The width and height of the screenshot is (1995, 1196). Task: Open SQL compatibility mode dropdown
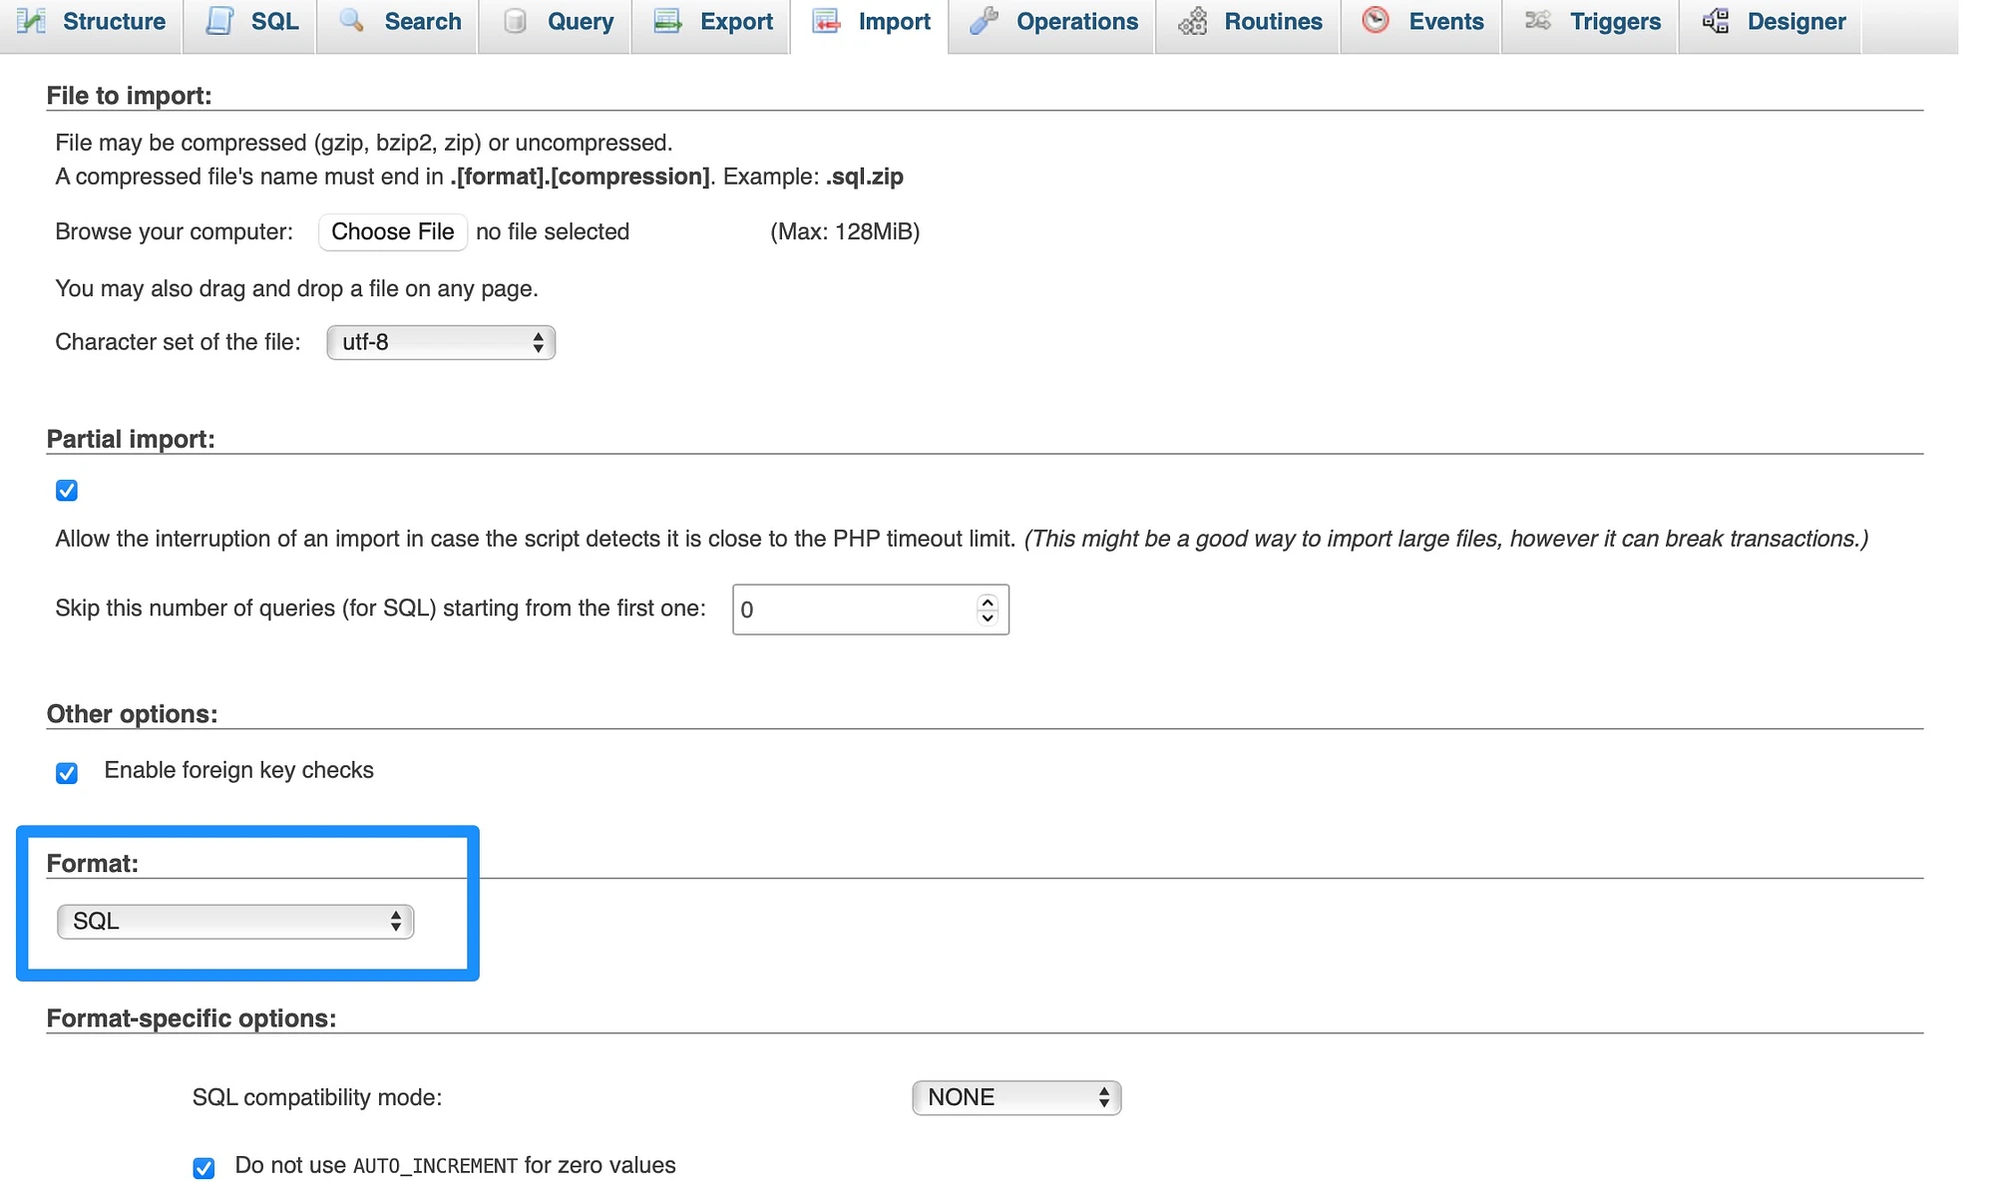click(1017, 1096)
